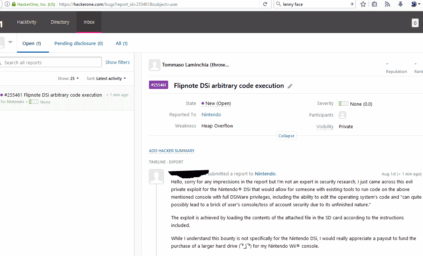423x256 pixels.
Task: Select the Open (1) tab
Action: [32, 44]
